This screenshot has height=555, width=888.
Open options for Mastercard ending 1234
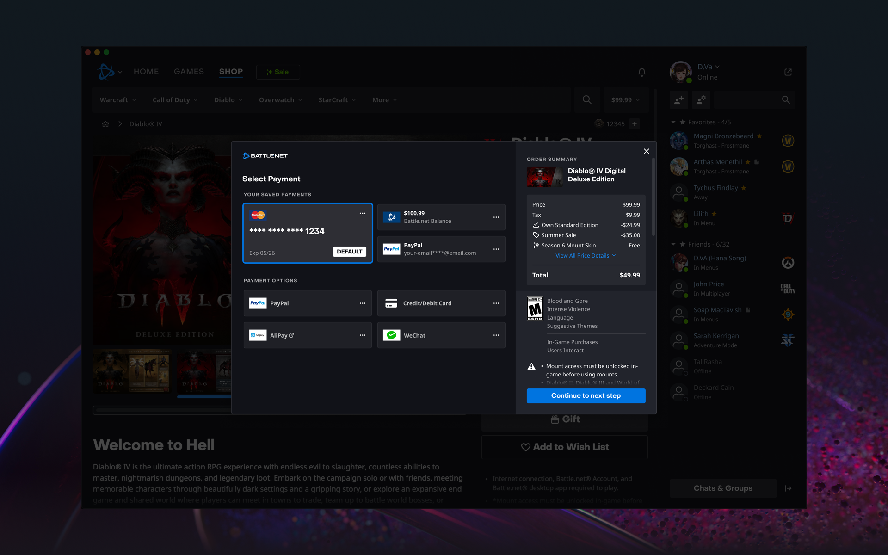click(363, 213)
